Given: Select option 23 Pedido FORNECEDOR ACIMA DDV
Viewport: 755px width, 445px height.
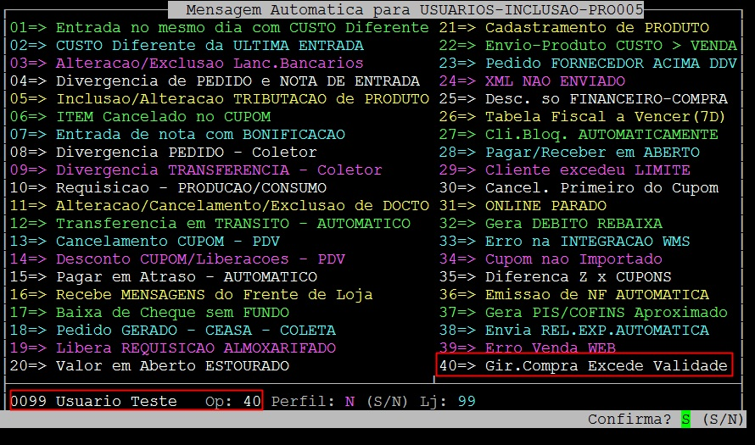Looking at the screenshot, I should [588, 64].
